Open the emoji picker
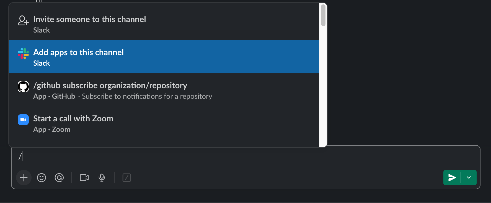 (42, 178)
